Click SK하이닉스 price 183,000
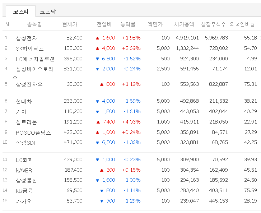 pyautogui.click(x=73, y=48)
